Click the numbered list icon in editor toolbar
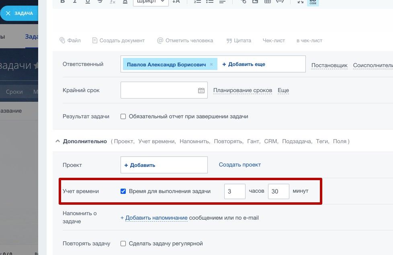Image resolution: width=393 pixels, height=255 pixels. [197, 2]
